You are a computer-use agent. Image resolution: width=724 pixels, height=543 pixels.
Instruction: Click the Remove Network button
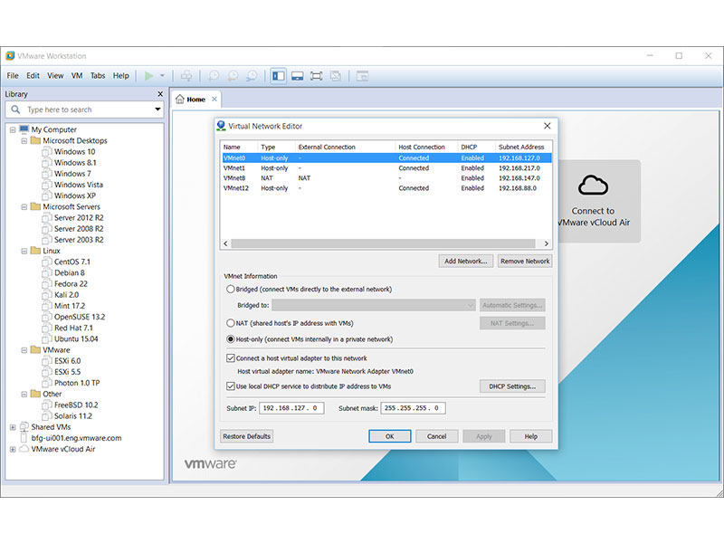click(525, 261)
